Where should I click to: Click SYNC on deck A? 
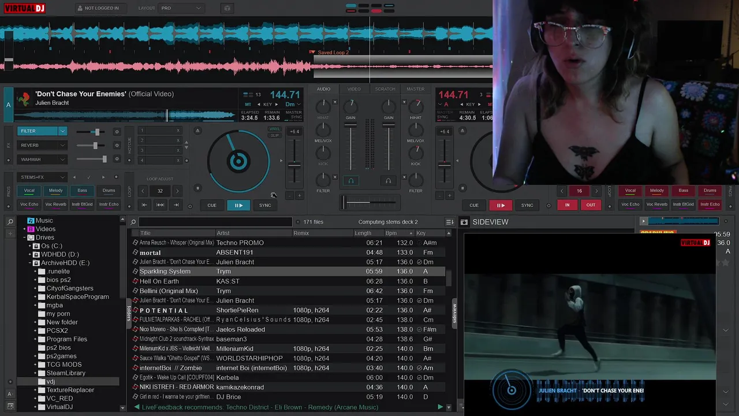pos(265,205)
